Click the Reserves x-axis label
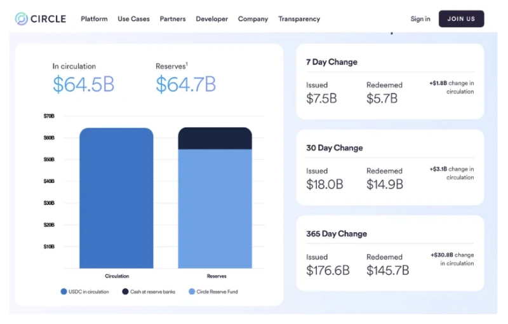Screen dimensions: 508x324 pos(217,276)
